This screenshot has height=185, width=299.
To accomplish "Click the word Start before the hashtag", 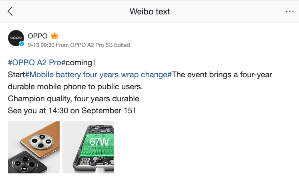I will 16,74.
